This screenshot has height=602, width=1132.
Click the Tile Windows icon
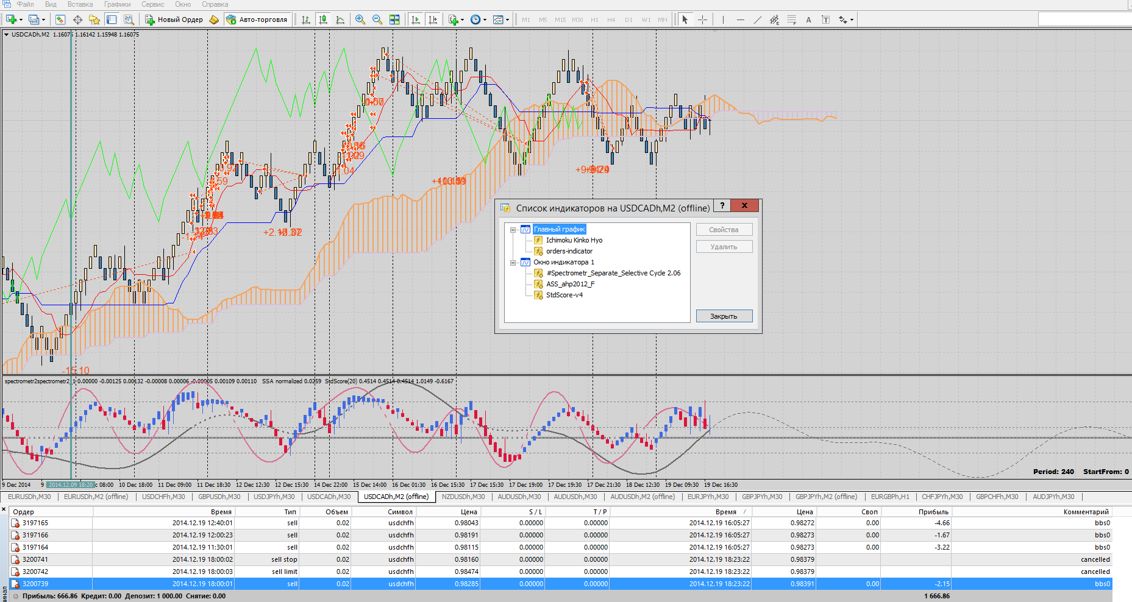click(x=394, y=19)
